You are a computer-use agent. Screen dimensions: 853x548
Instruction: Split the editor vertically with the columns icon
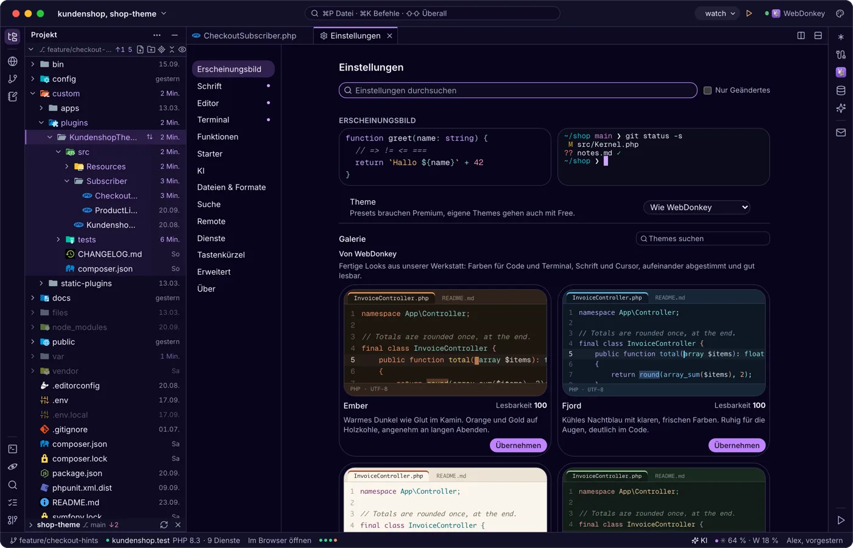801,35
